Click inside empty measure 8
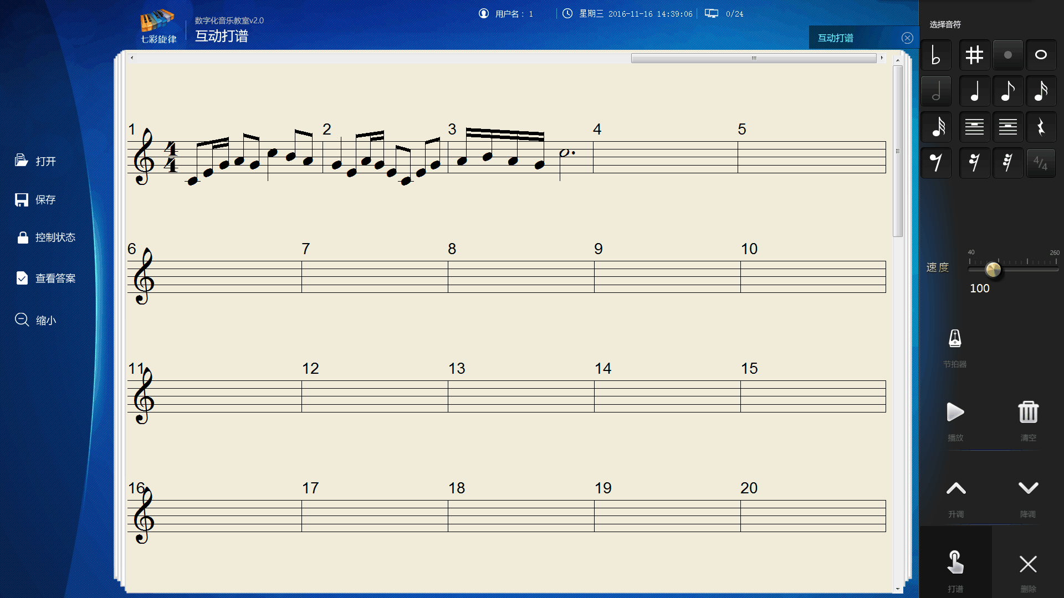This screenshot has width=1064, height=598. point(521,277)
